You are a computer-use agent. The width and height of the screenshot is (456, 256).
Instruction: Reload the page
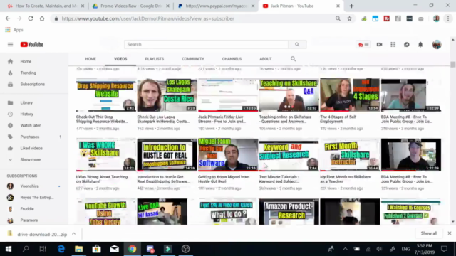tap(31, 18)
